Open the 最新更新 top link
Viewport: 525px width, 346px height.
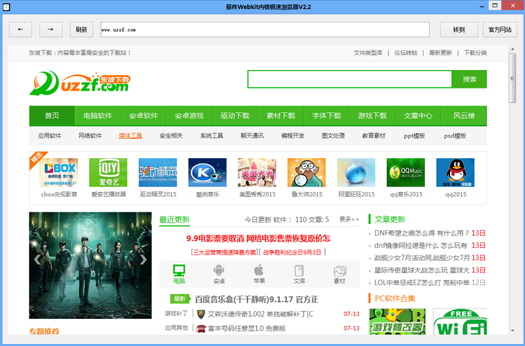coord(441,52)
